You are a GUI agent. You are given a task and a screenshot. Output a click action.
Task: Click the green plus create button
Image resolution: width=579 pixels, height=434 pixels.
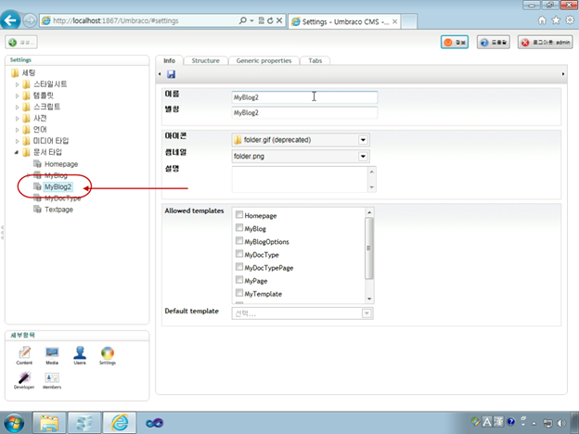click(21, 42)
